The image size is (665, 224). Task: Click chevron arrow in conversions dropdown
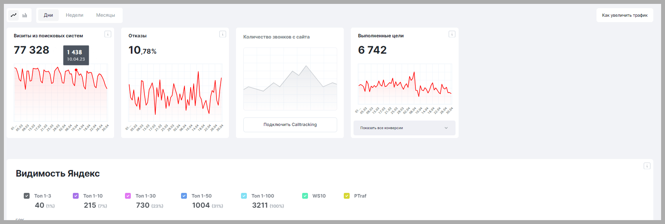(x=446, y=128)
